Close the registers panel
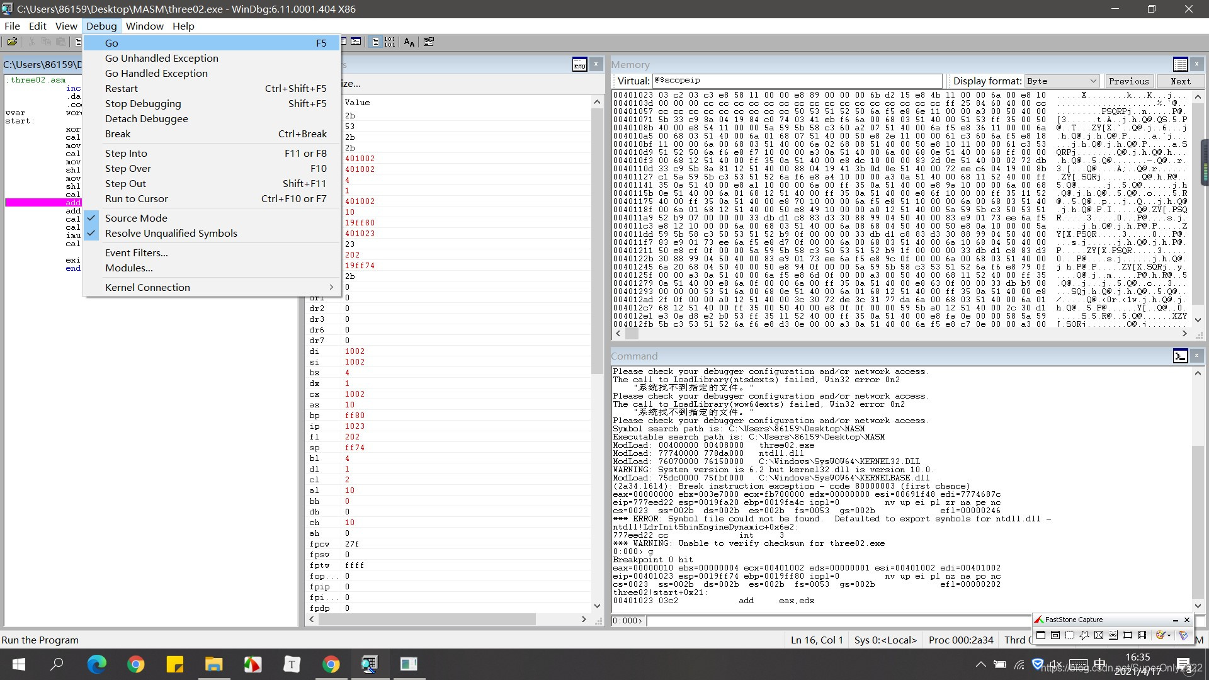The height and width of the screenshot is (680, 1209). click(x=596, y=64)
